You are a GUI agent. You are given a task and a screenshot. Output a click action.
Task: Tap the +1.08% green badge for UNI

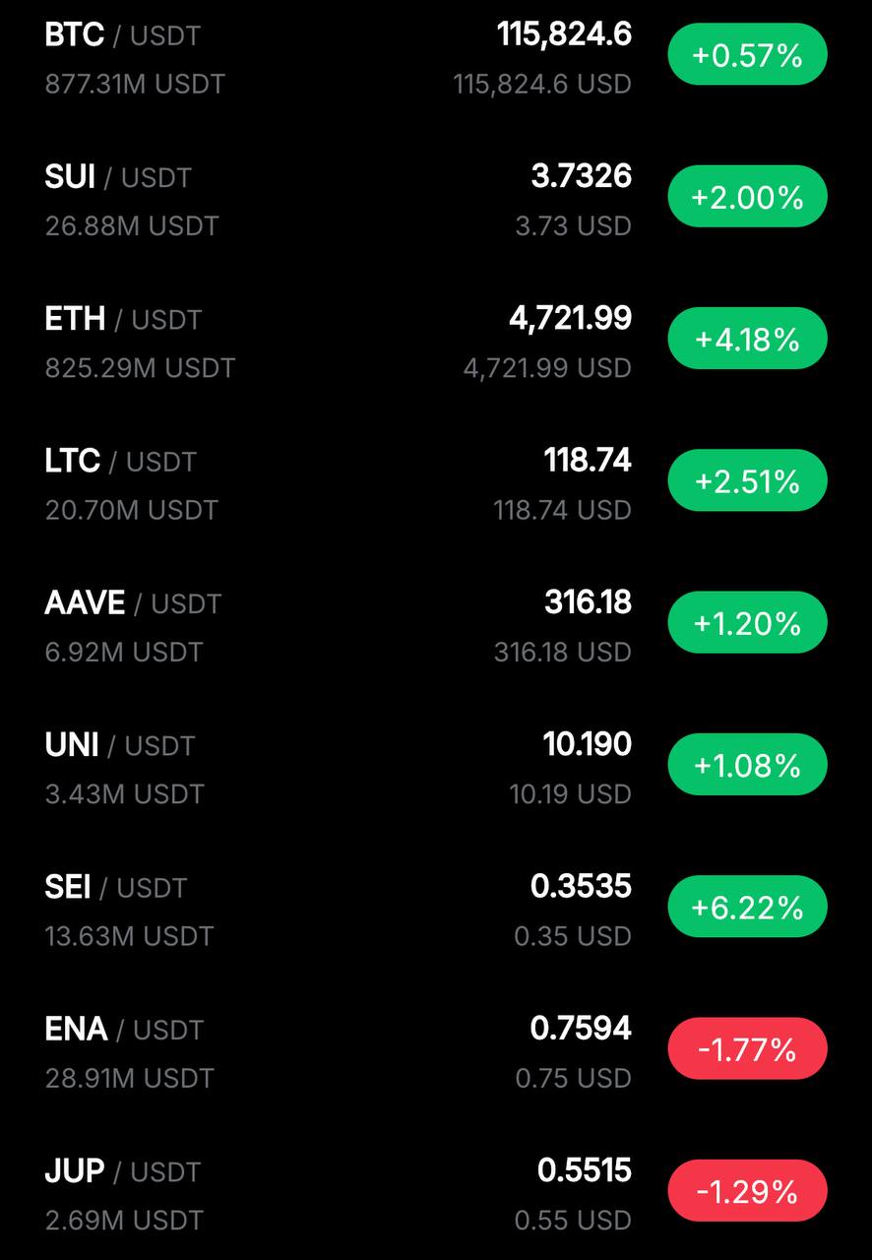click(x=747, y=765)
